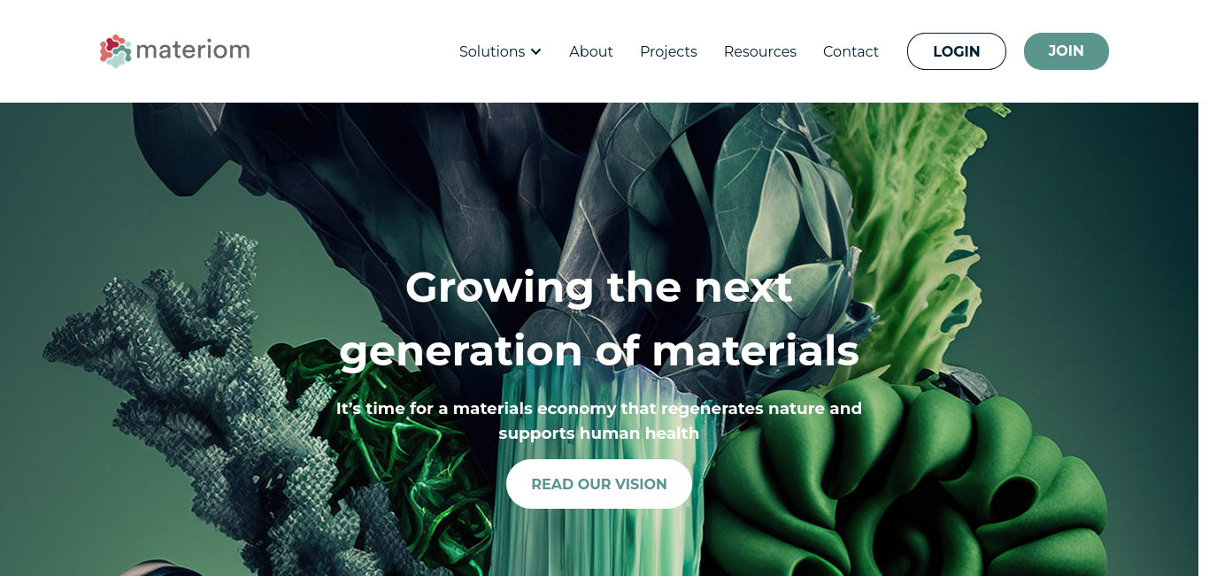Open the Projects navigation link
1209x576 pixels.
[668, 51]
